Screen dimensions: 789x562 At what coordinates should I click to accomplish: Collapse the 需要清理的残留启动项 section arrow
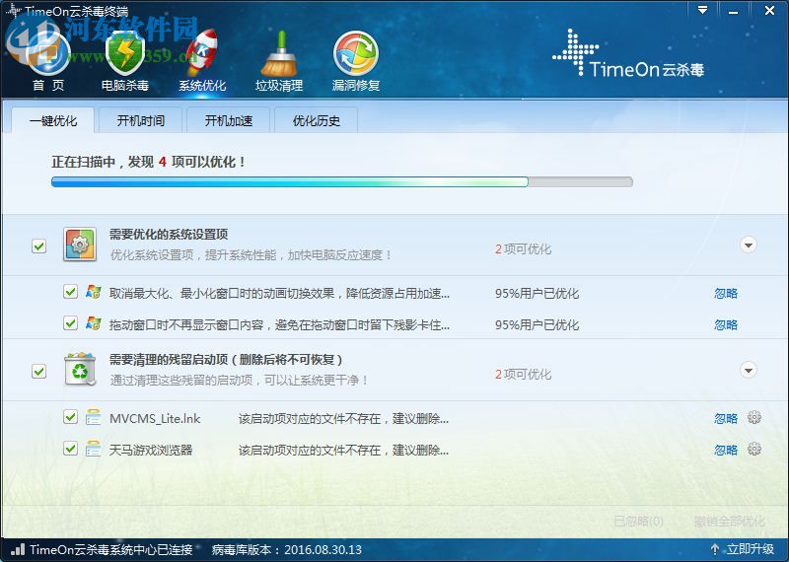pos(749,371)
